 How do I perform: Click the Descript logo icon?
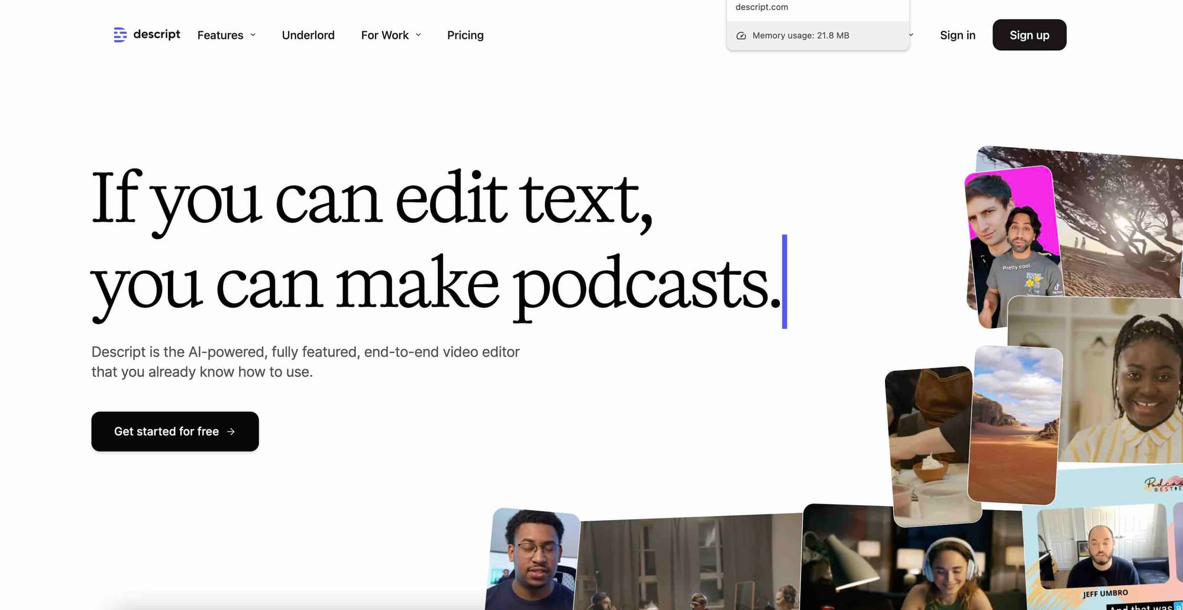pyautogui.click(x=119, y=35)
